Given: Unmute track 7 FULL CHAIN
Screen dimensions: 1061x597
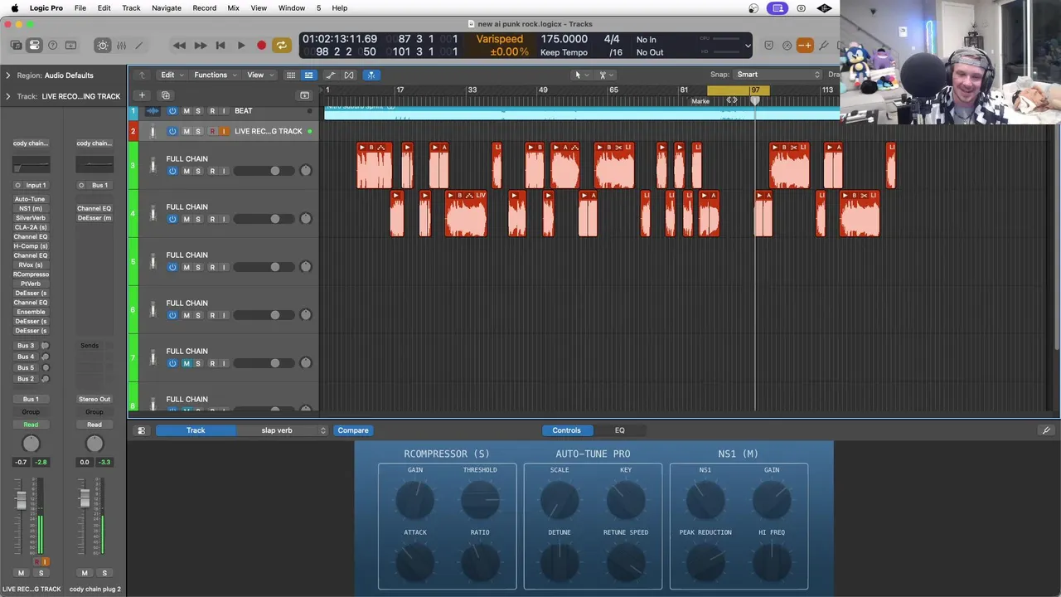Looking at the screenshot, I should [187, 363].
